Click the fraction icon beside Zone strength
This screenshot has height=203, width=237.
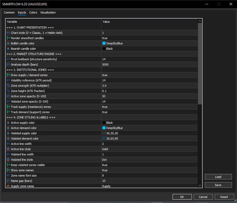click(8, 86)
